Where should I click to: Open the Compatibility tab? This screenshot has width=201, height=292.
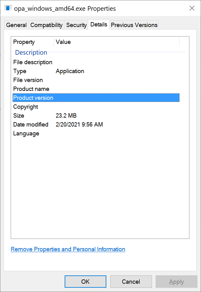[x=46, y=25]
